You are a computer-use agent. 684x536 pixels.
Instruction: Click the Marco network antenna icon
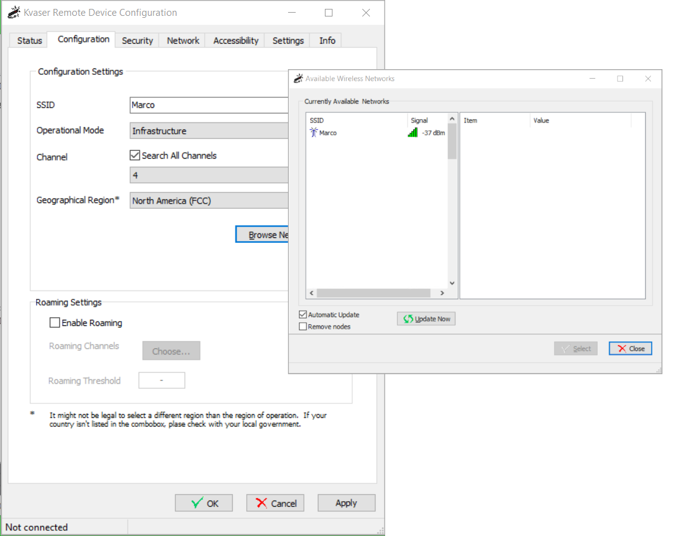pos(313,133)
